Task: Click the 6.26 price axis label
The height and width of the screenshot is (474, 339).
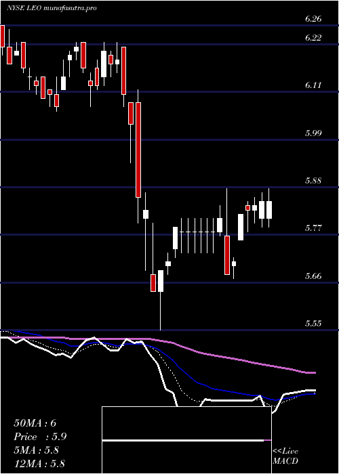Action: pos(313,19)
